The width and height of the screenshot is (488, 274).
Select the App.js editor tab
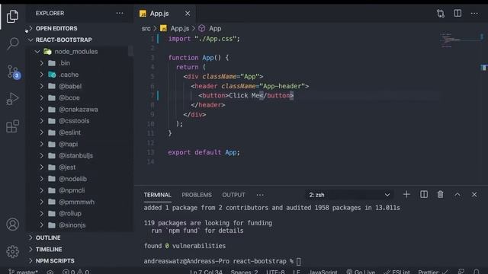coord(165,14)
